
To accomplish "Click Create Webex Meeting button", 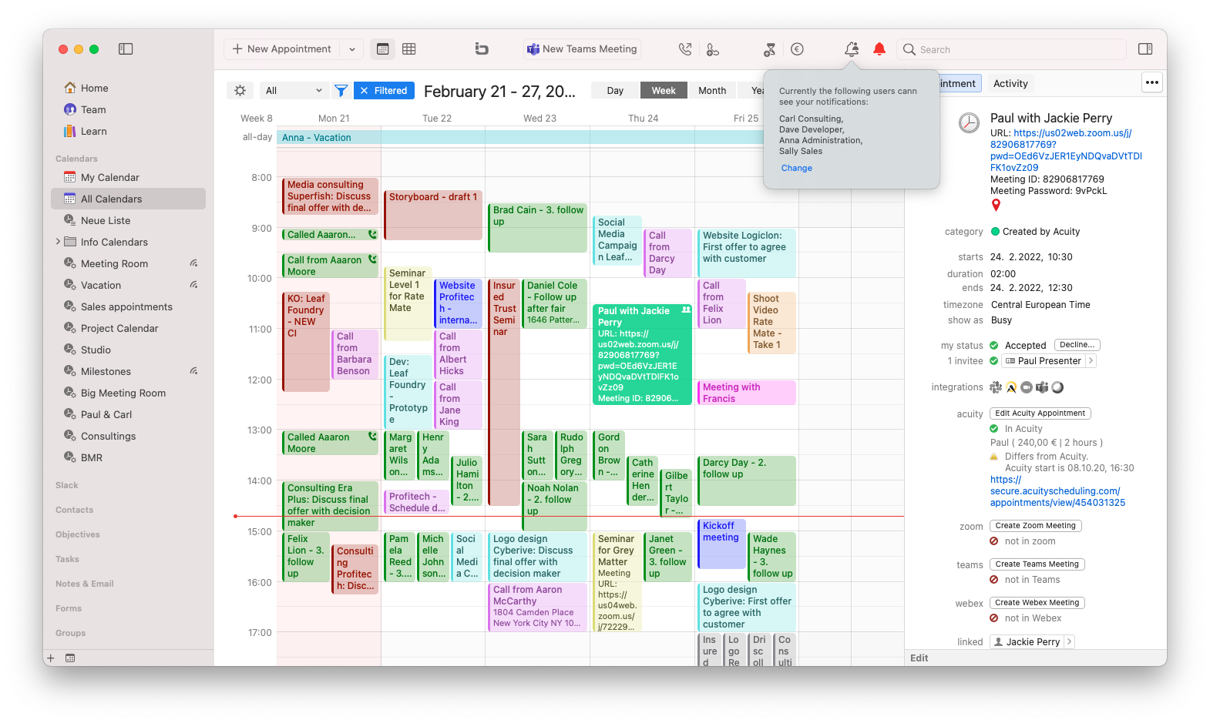I will tap(1037, 603).
